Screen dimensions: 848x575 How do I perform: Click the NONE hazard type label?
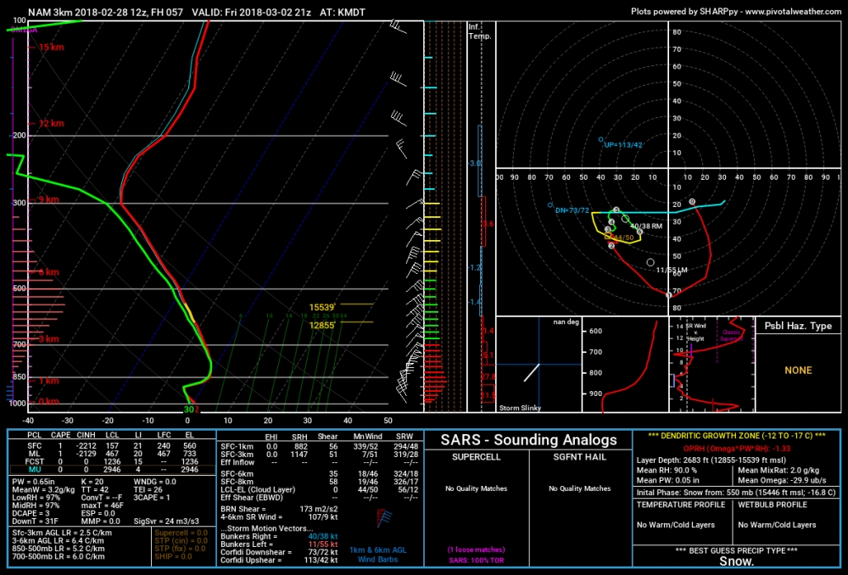(x=798, y=371)
